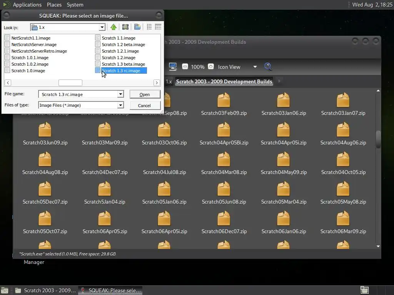The width and height of the screenshot is (394, 295).
Task: Zoom out in file manager
Action: [185, 67]
